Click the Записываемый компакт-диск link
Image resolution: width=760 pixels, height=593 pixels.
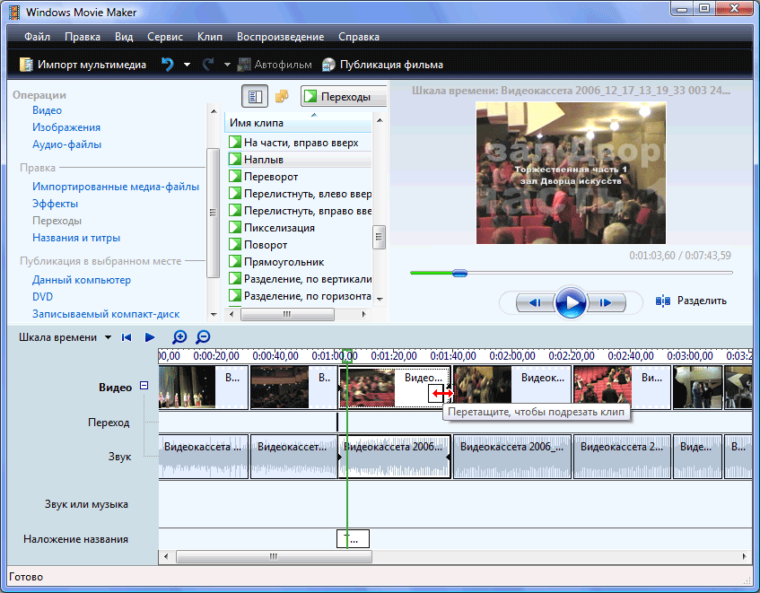[x=106, y=314]
